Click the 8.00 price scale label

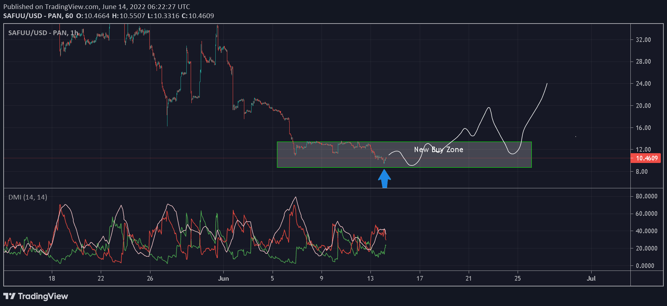point(642,172)
